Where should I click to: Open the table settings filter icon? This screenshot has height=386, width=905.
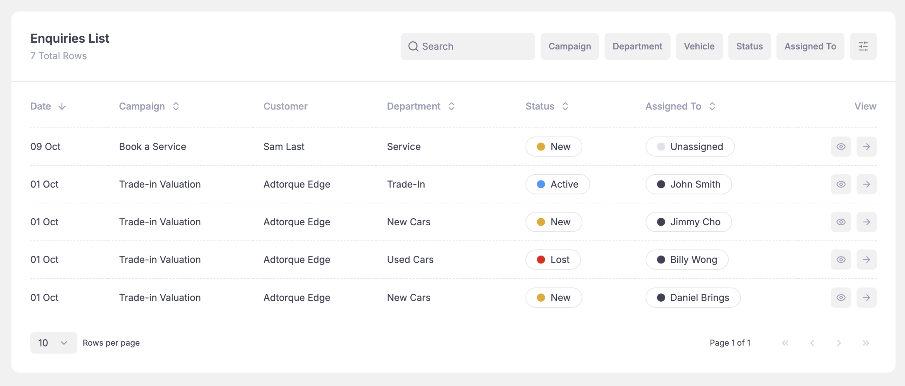863,46
